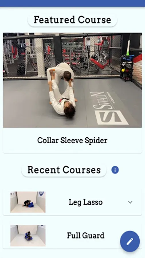
Task: Click the blue gi fighter in Full Guard thumbnail
Action: [28, 236]
